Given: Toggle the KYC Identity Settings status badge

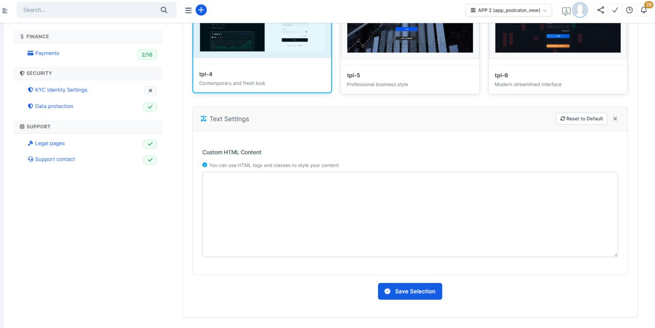Looking at the screenshot, I should (x=150, y=91).
